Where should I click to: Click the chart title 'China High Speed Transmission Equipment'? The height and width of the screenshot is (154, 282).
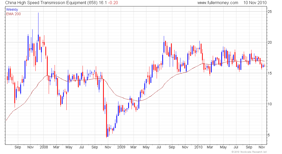coord(46,3)
